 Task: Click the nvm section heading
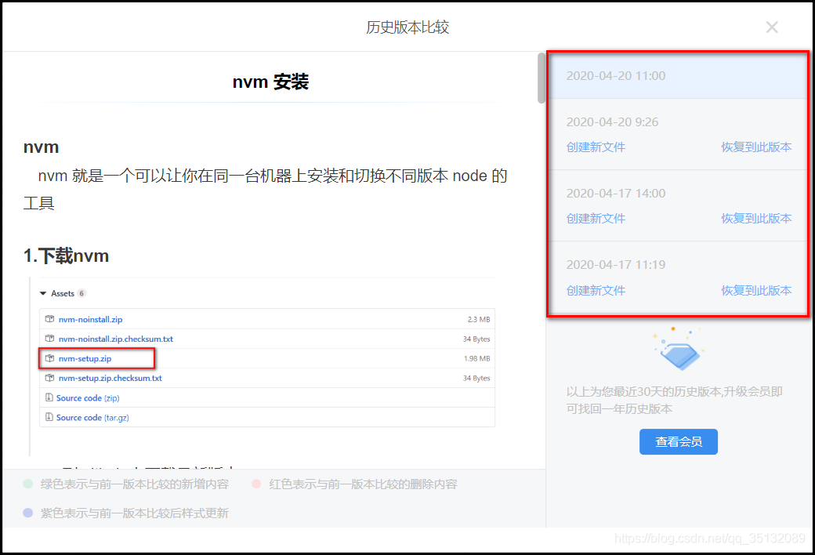coord(41,147)
